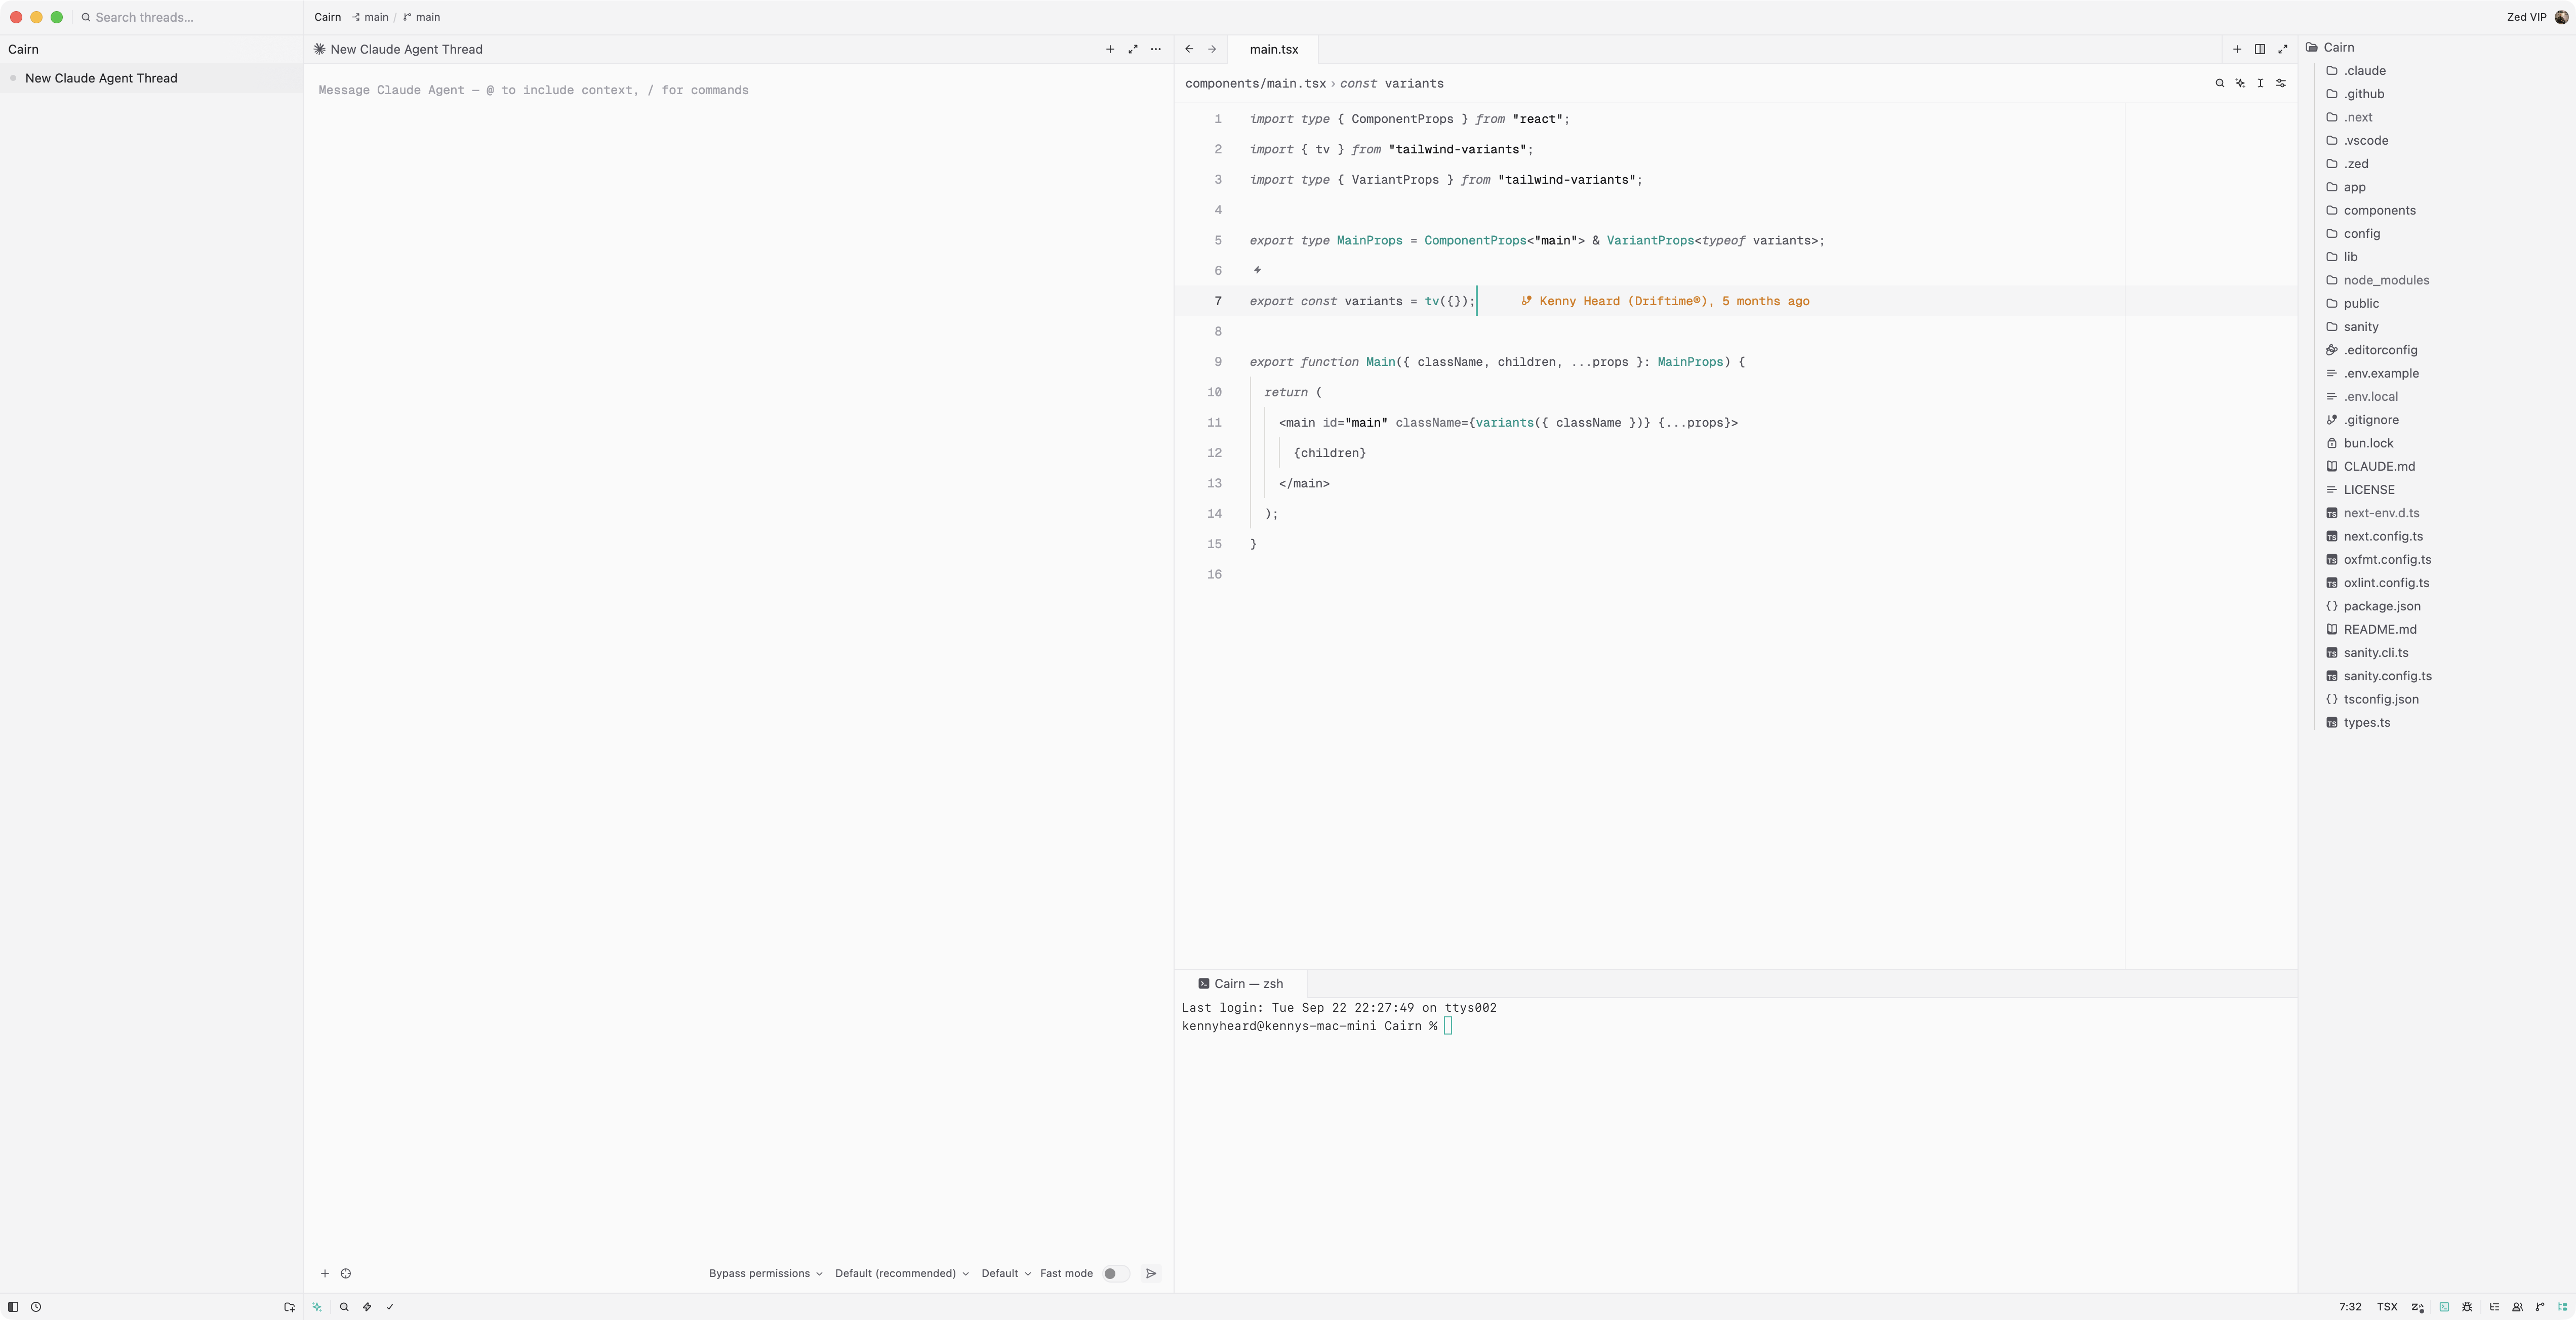Click the lightning bolt icon in status bar
2576x1320 pixels.
(x=367, y=1306)
